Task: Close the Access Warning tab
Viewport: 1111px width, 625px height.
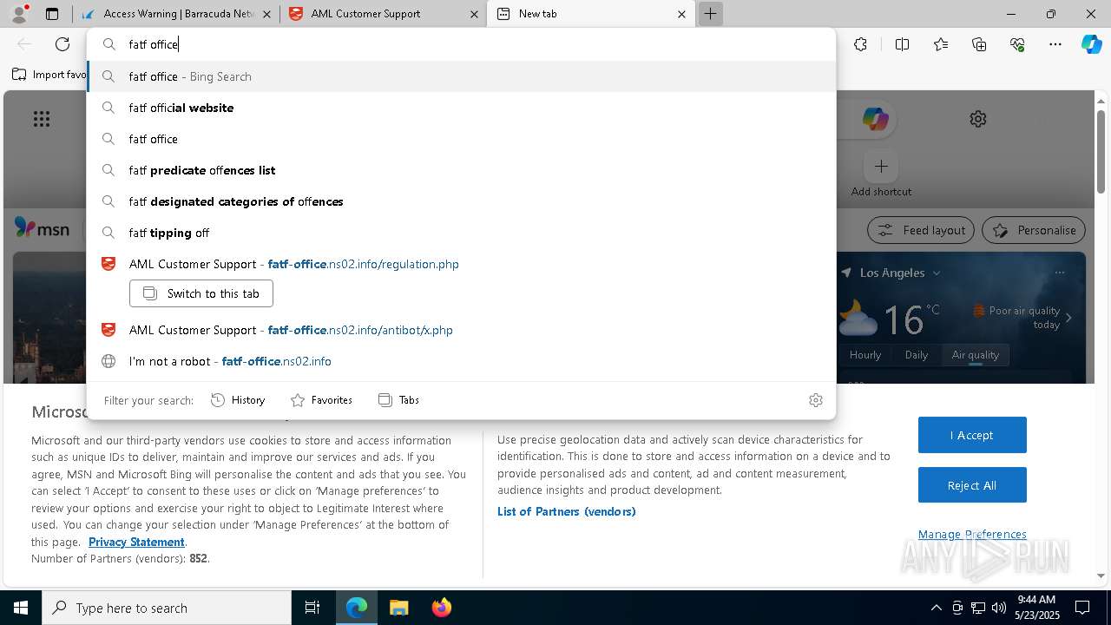Action: click(266, 14)
